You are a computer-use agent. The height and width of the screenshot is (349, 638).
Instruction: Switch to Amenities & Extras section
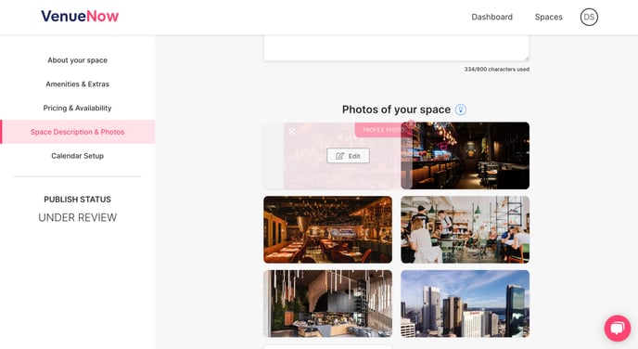click(x=77, y=84)
